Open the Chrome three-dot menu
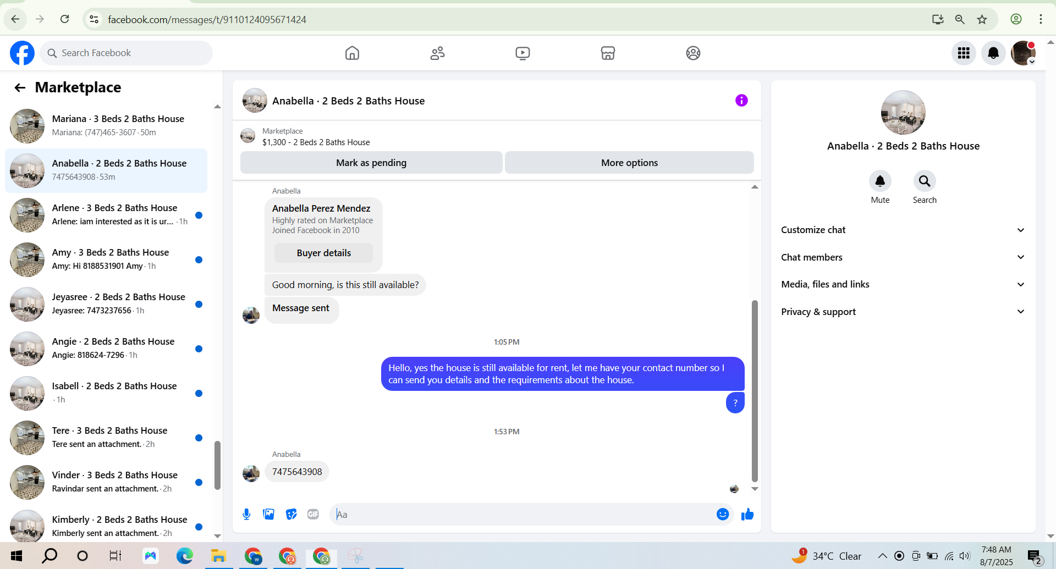Screen dimensions: 1056x569 click(1041, 19)
